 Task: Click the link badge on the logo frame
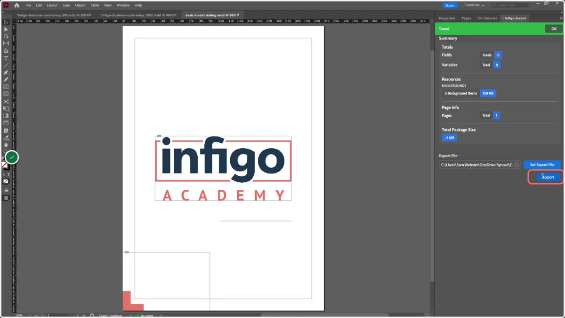coord(159,136)
